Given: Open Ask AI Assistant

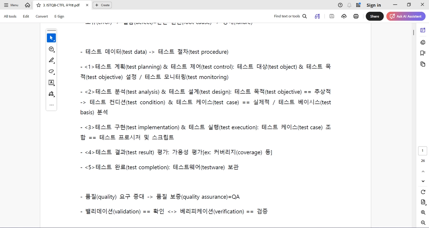Looking at the screenshot, I should point(406,16).
